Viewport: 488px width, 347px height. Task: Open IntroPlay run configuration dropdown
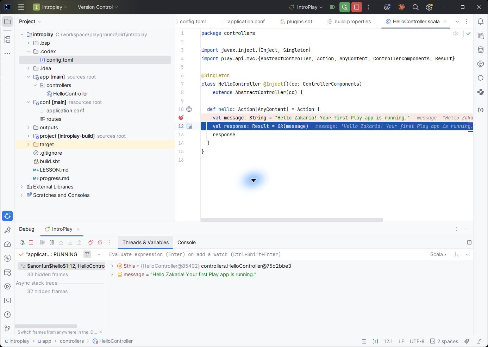[x=306, y=7]
